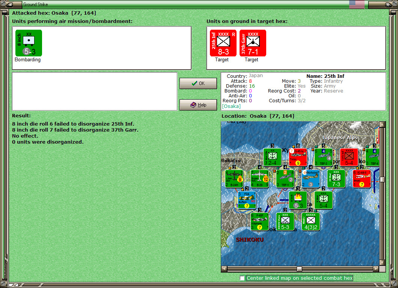Click result line about 25th Inf die roll
398x288 pixels.
pos(73,124)
